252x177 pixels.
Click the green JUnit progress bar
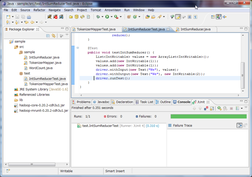coord(209,116)
